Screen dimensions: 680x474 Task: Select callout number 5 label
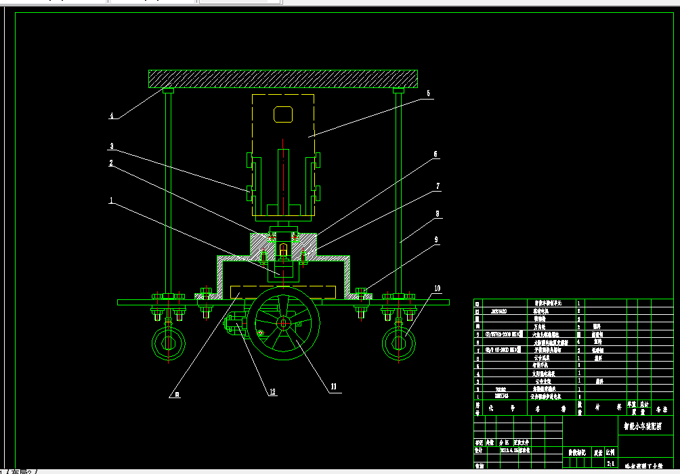point(428,93)
